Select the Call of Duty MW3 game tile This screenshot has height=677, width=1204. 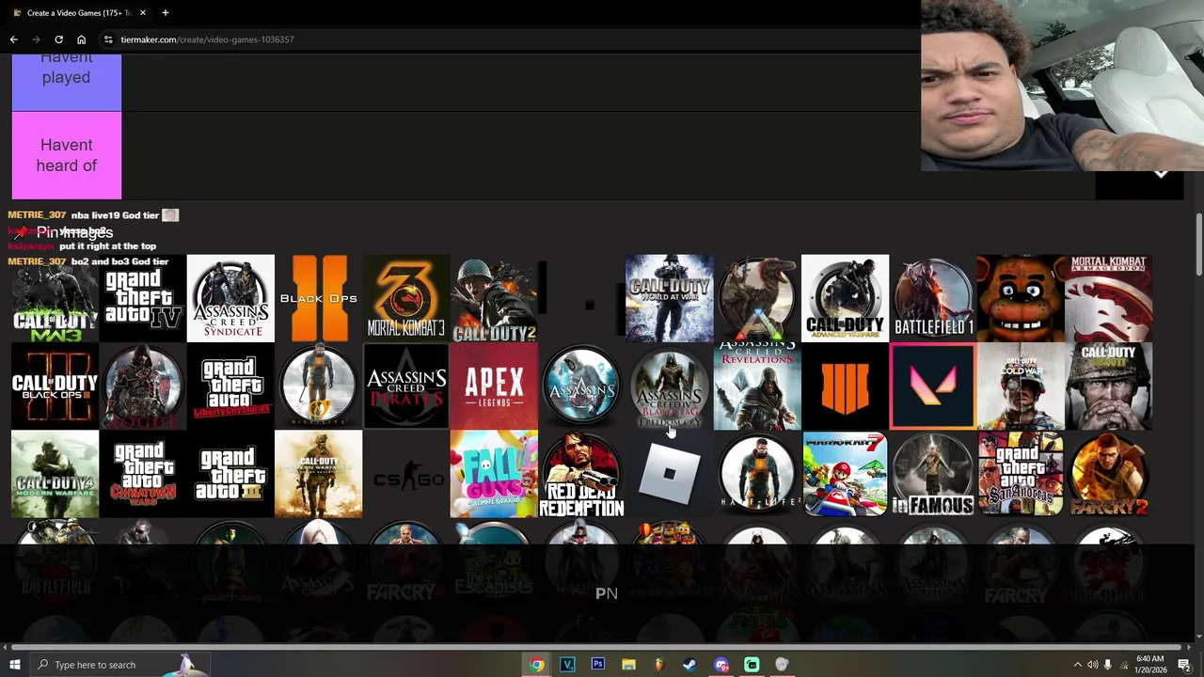click(x=55, y=298)
